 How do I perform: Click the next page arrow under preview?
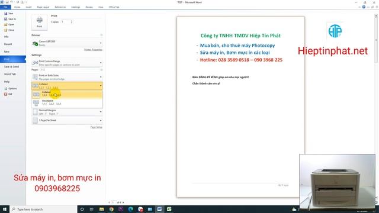pos(123,202)
